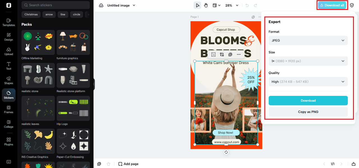Image resolution: width=359 pixels, height=168 pixels.
Task: Click the Shop Now! button on canvas
Action: point(225,133)
